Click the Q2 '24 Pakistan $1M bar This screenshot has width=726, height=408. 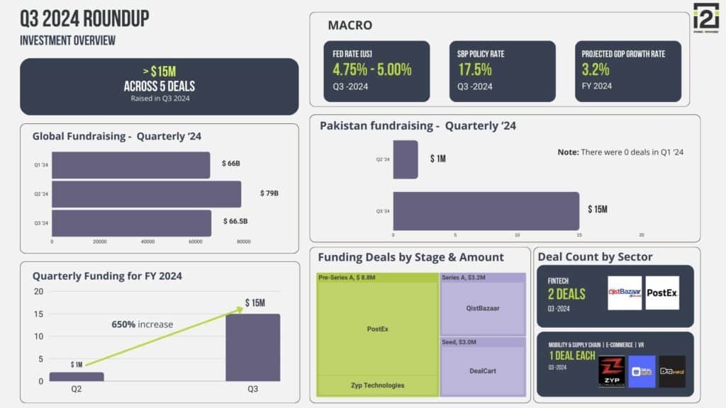(406, 159)
